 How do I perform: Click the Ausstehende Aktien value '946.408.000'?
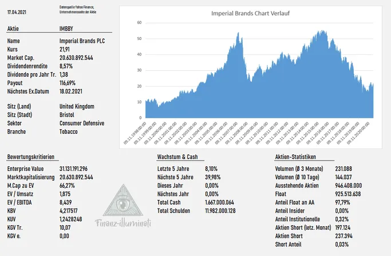[349, 186]
